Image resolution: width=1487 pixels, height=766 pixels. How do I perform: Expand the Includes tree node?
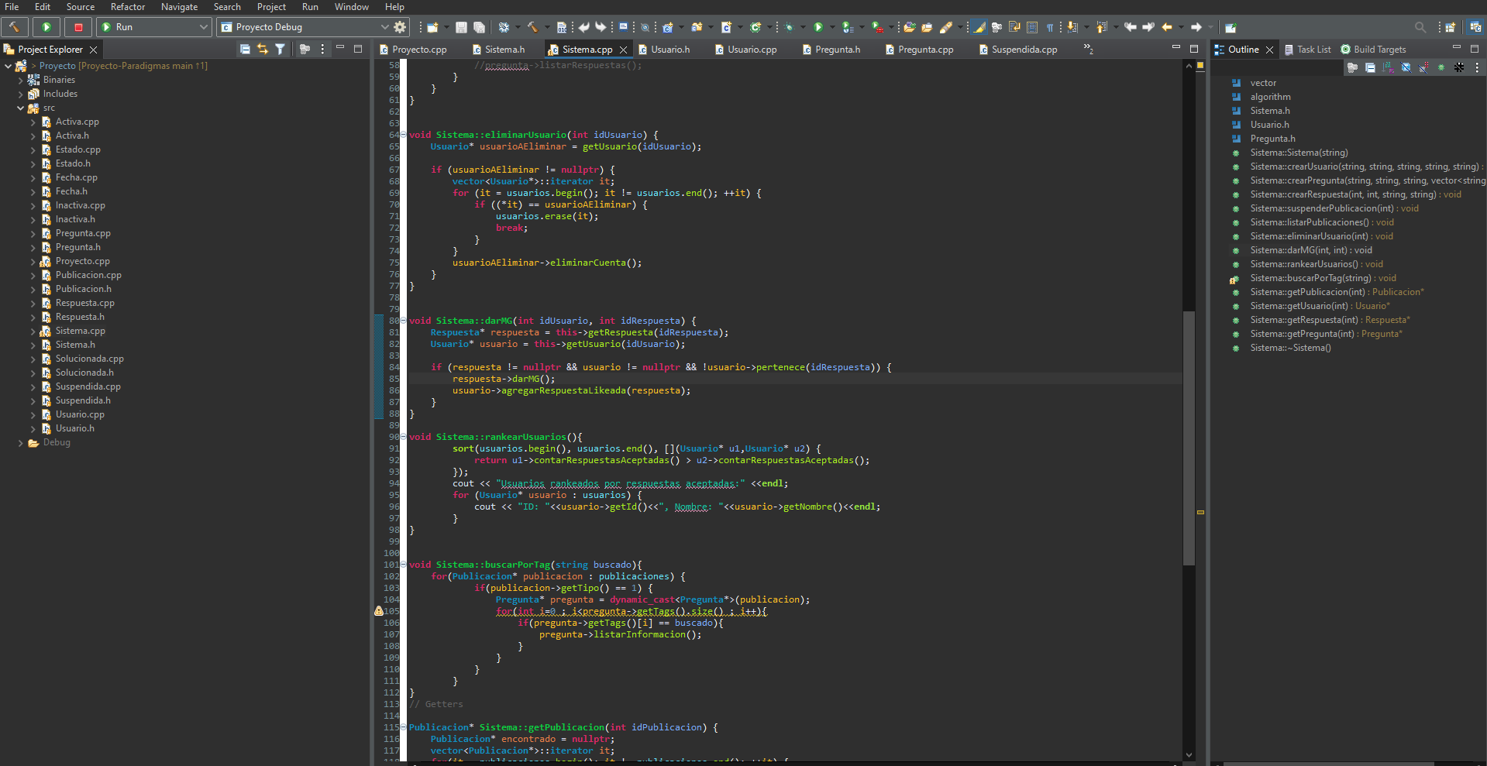coord(21,94)
